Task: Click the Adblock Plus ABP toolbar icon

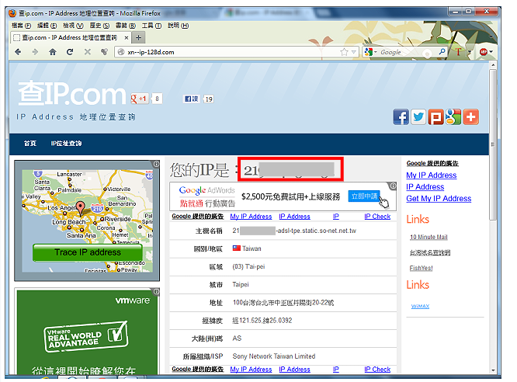Action: [484, 52]
